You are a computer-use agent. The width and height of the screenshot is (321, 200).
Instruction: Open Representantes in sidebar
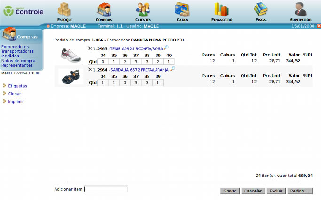[x=17, y=65]
